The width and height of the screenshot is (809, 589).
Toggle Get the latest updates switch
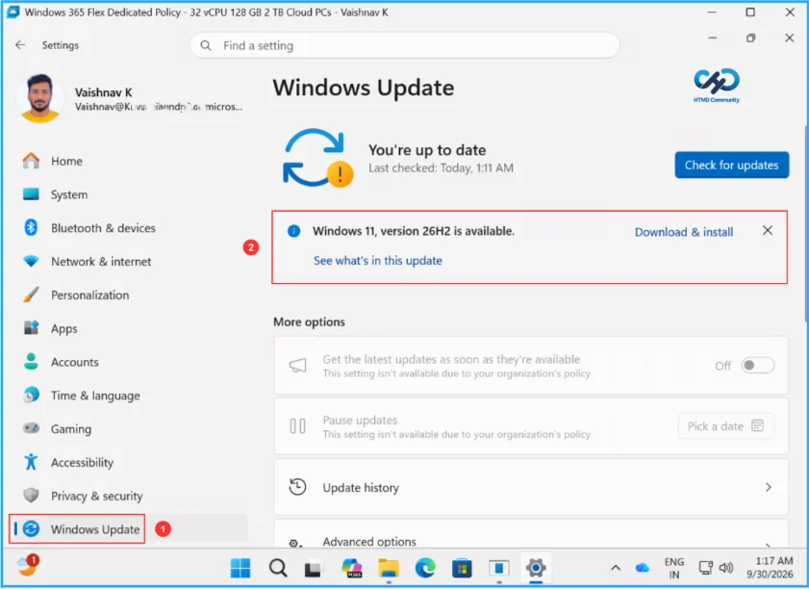click(x=757, y=366)
